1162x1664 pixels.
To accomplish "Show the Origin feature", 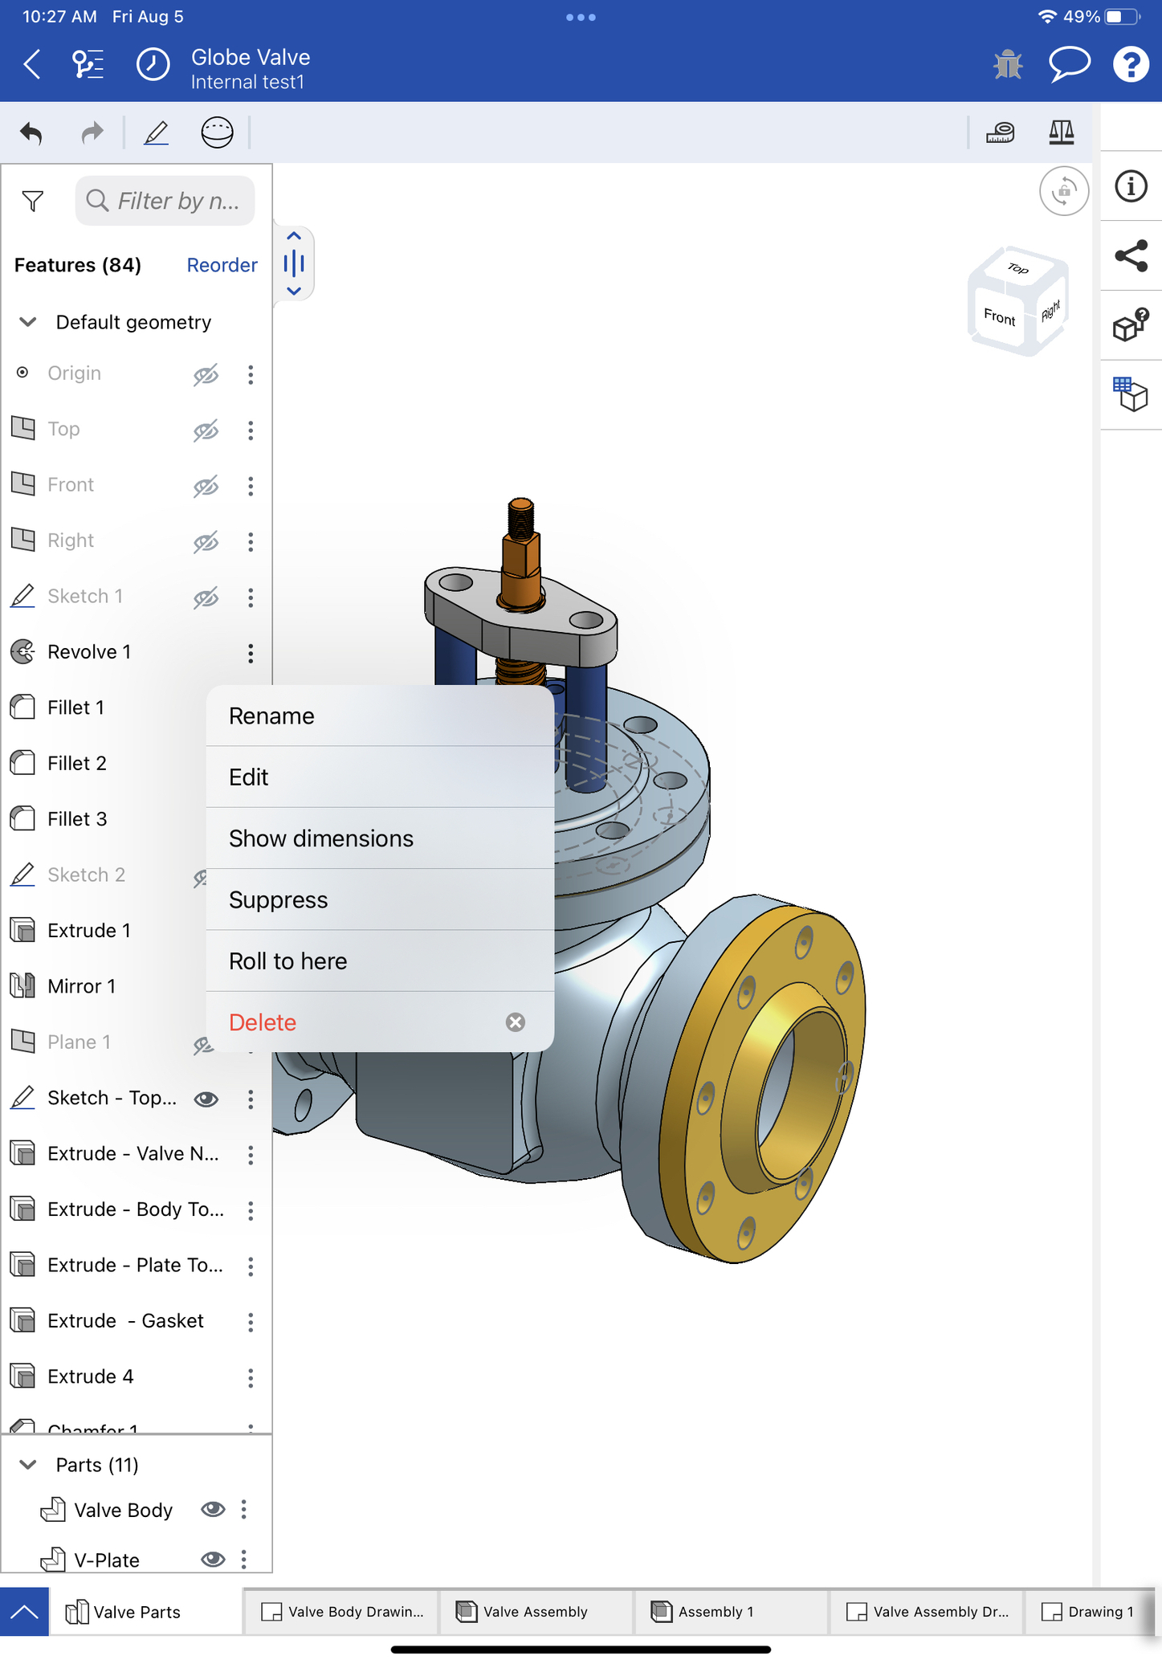I will click(206, 374).
